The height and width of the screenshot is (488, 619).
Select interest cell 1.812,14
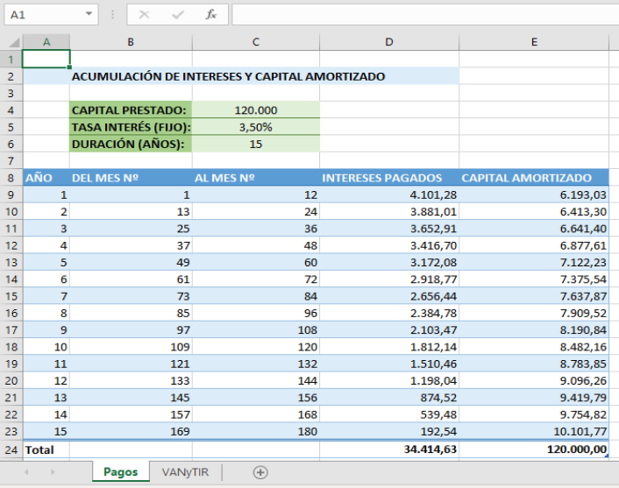(x=389, y=347)
